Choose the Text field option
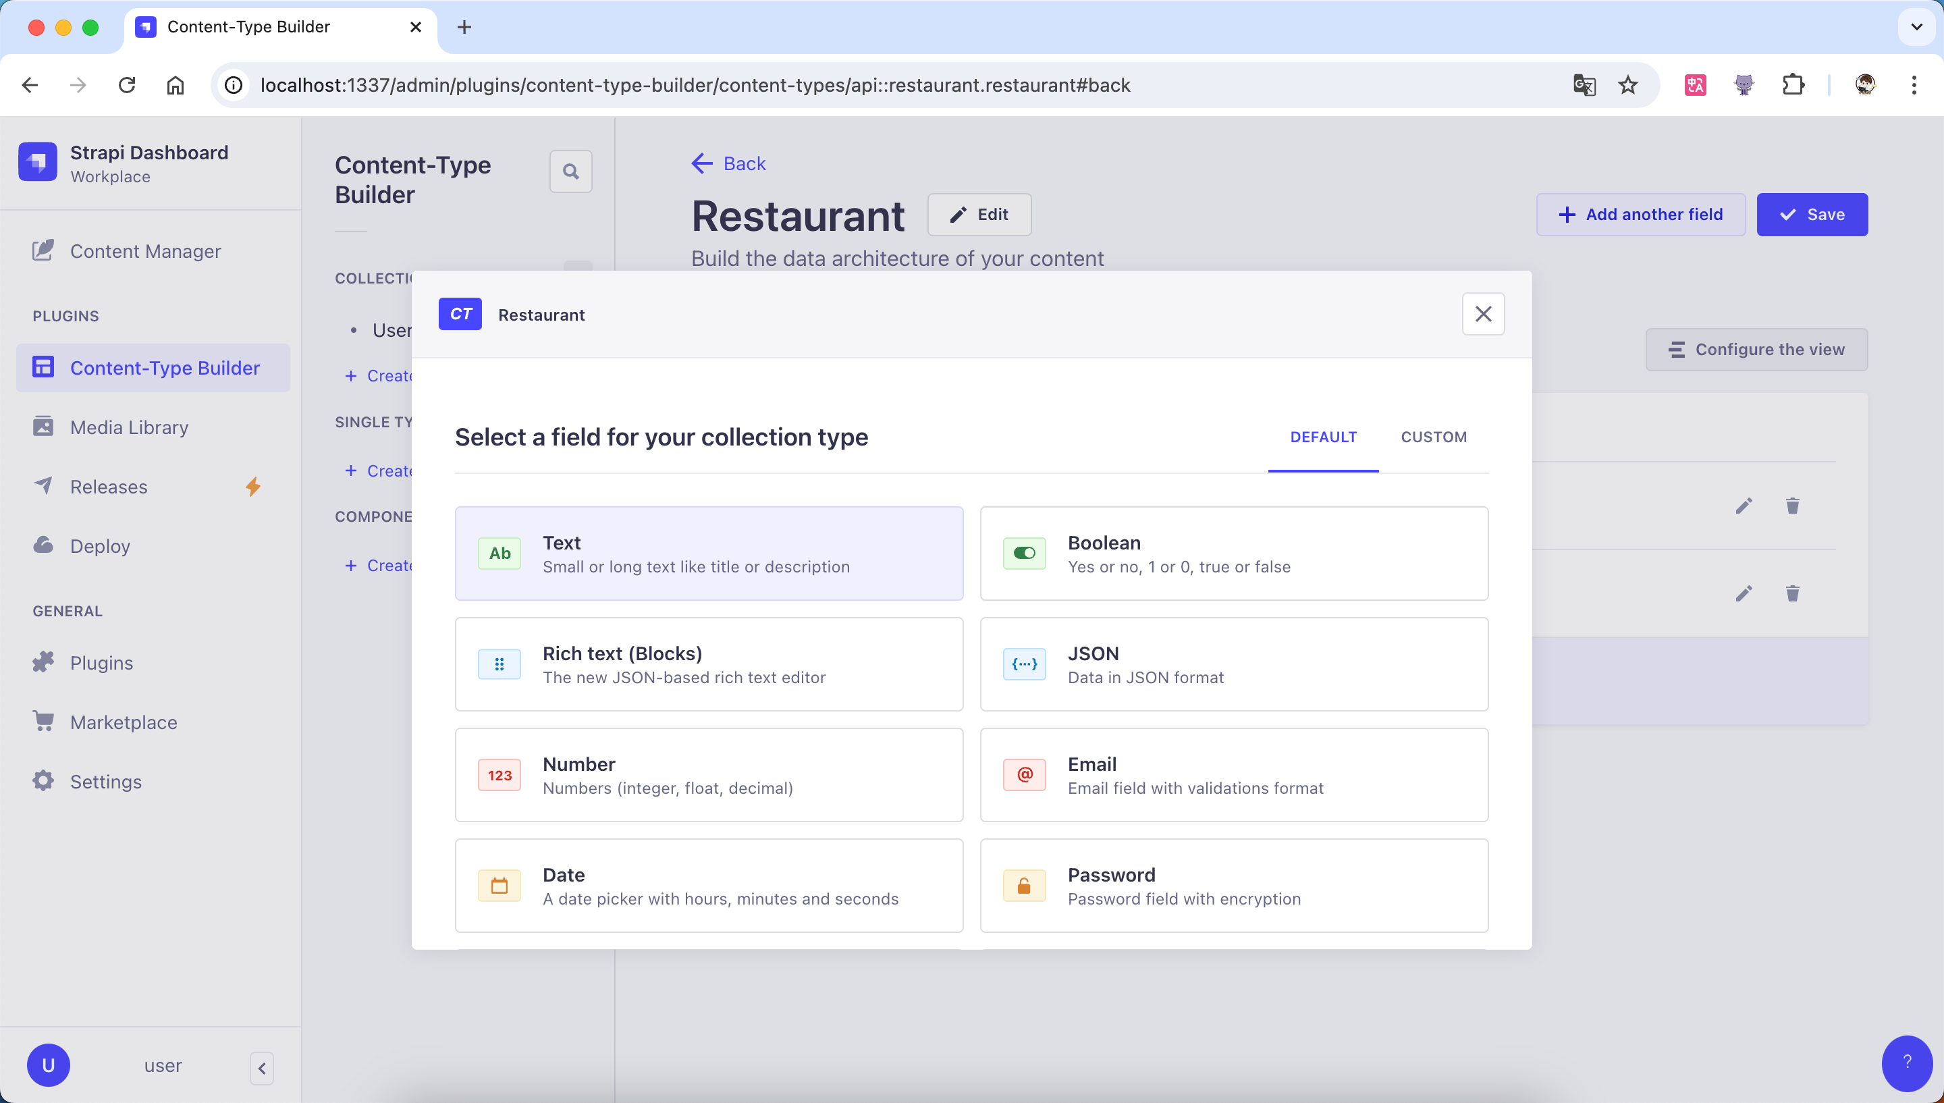Image resolution: width=1944 pixels, height=1103 pixels. pos(709,554)
